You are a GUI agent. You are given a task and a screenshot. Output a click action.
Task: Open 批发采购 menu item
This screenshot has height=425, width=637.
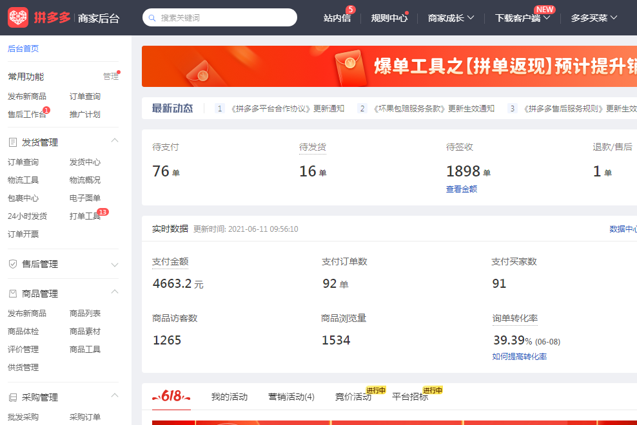23,417
